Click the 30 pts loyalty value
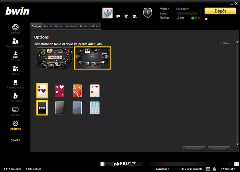 pos(180,18)
